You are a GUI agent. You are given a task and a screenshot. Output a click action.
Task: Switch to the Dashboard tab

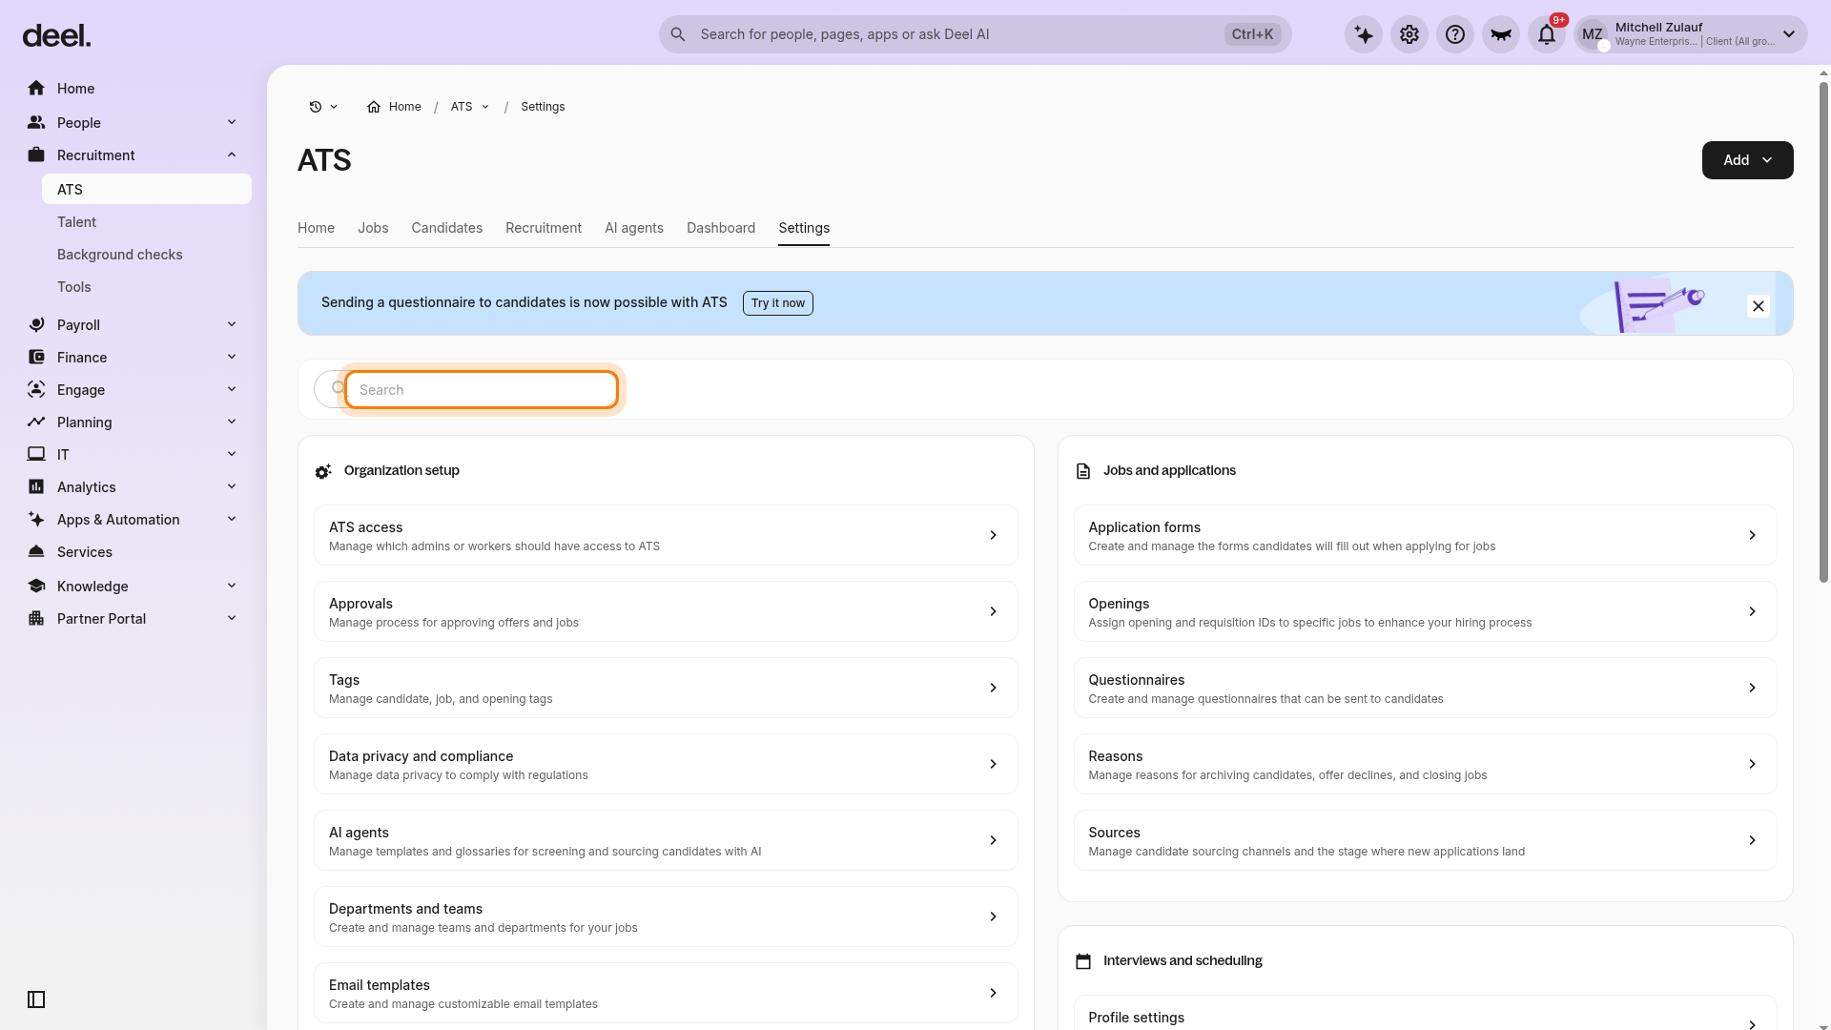pos(721,228)
